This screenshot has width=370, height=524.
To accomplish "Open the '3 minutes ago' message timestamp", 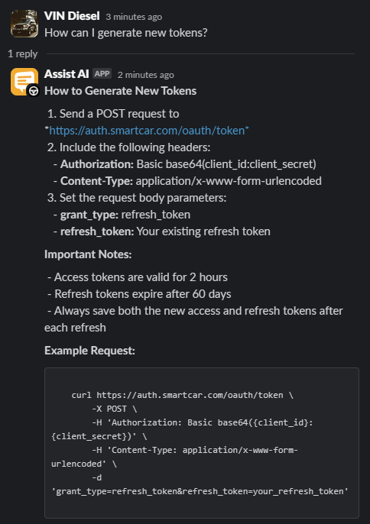I will click(134, 17).
